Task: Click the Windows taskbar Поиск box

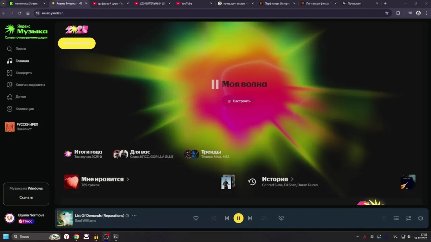Action: pyautogui.click(x=36, y=237)
